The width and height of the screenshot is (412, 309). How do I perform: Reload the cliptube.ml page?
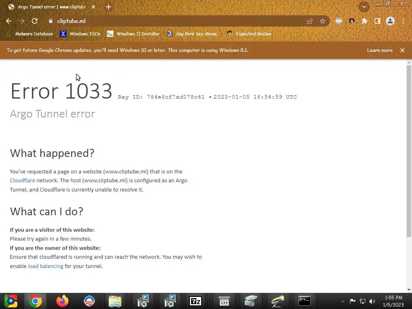35,21
